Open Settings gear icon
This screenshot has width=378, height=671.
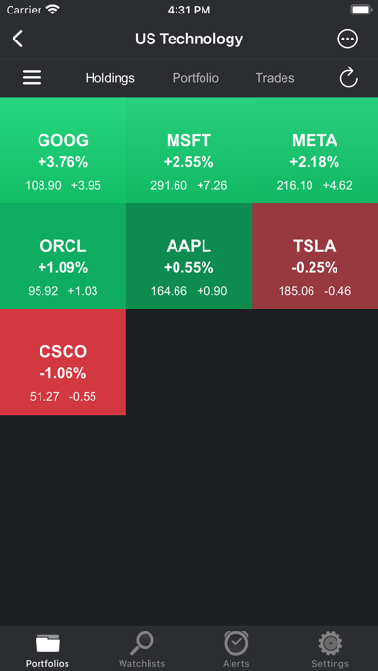point(330,644)
